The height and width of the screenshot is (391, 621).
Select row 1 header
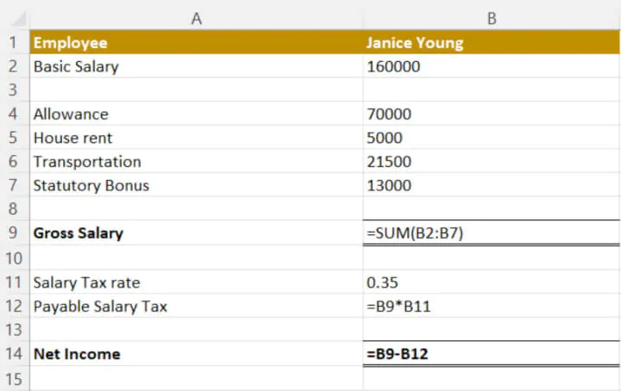point(13,42)
